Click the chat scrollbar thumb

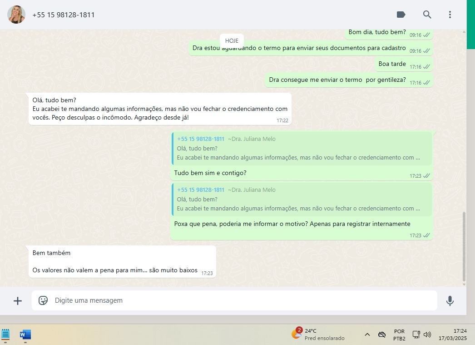click(x=464, y=245)
